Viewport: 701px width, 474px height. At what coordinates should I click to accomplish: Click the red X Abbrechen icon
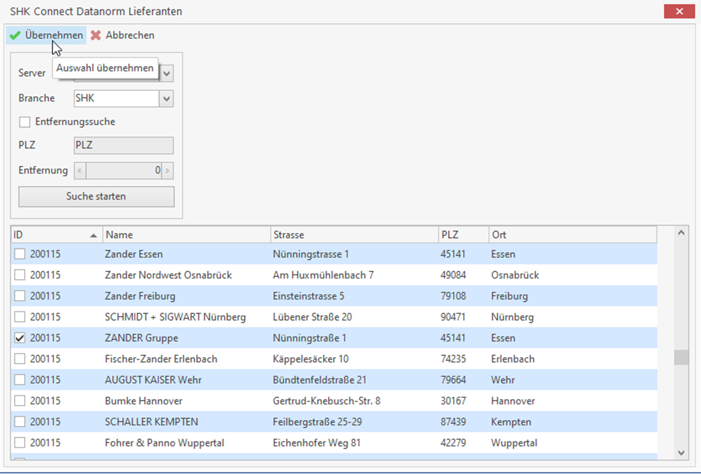point(96,35)
